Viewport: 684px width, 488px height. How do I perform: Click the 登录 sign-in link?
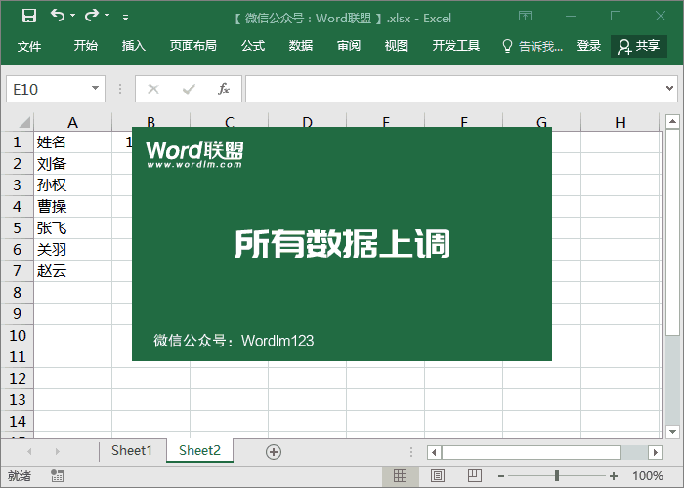pos(589,46)
